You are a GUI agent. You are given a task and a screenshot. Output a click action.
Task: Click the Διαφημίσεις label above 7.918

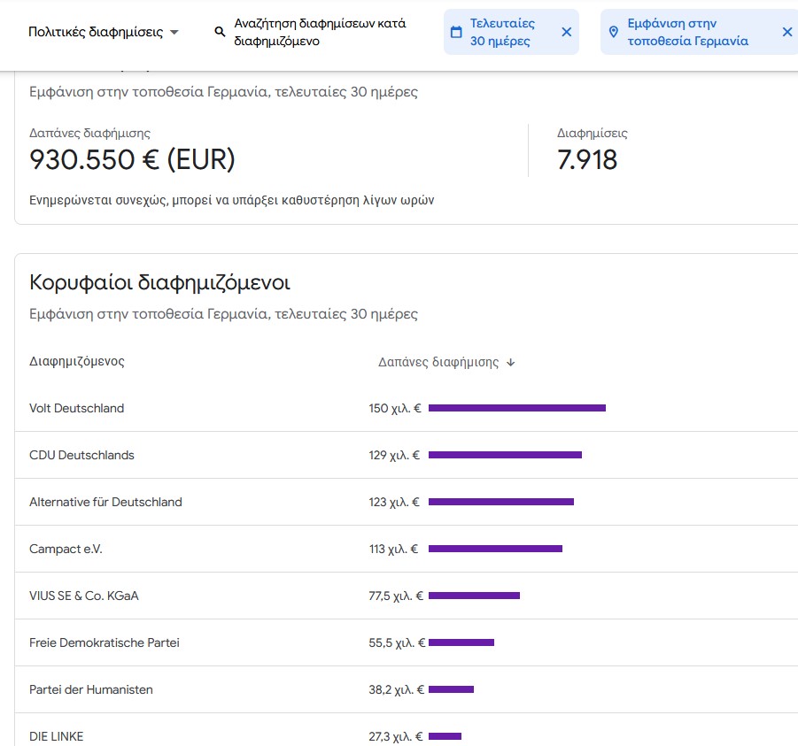click(x=593, y=134)
